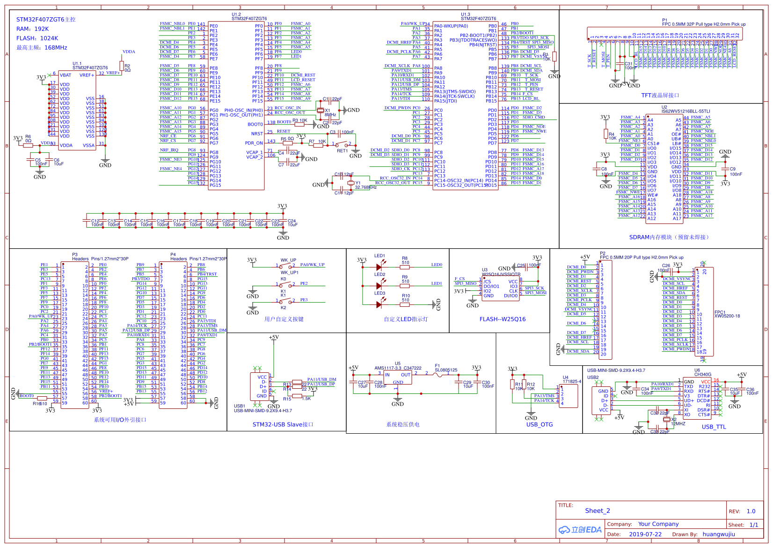The width and height of the screenshot is (773, 548).
Task: Click the '8MHz' crystal value
Action: tap(330, 115)
